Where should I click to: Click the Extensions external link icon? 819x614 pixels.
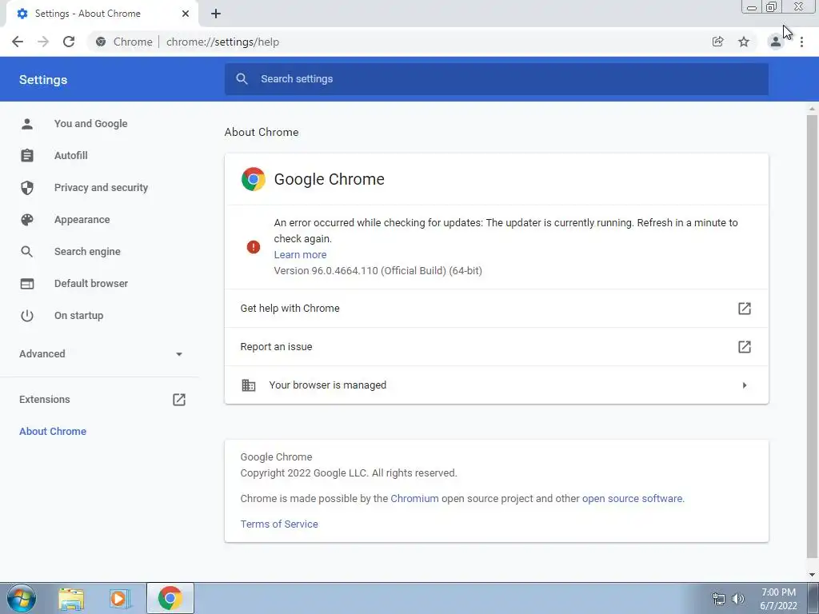(179, 400)
